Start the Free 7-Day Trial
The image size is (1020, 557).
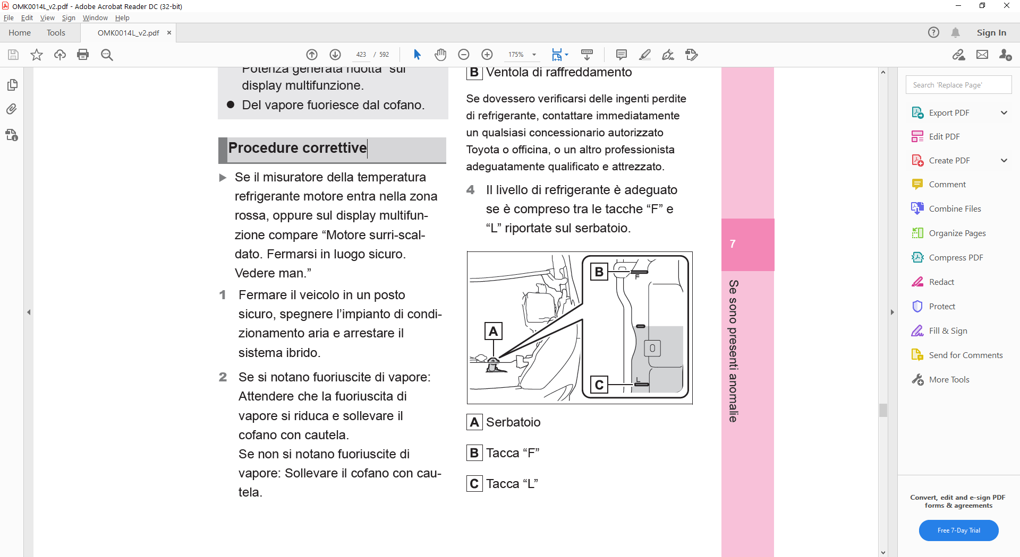tap(958, 530)
